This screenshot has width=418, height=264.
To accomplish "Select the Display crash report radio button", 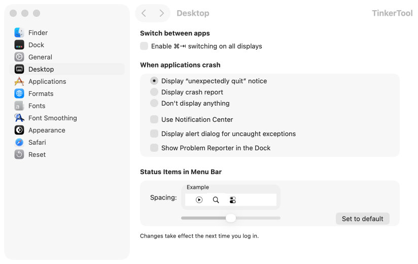I will [x=154, y=92].
